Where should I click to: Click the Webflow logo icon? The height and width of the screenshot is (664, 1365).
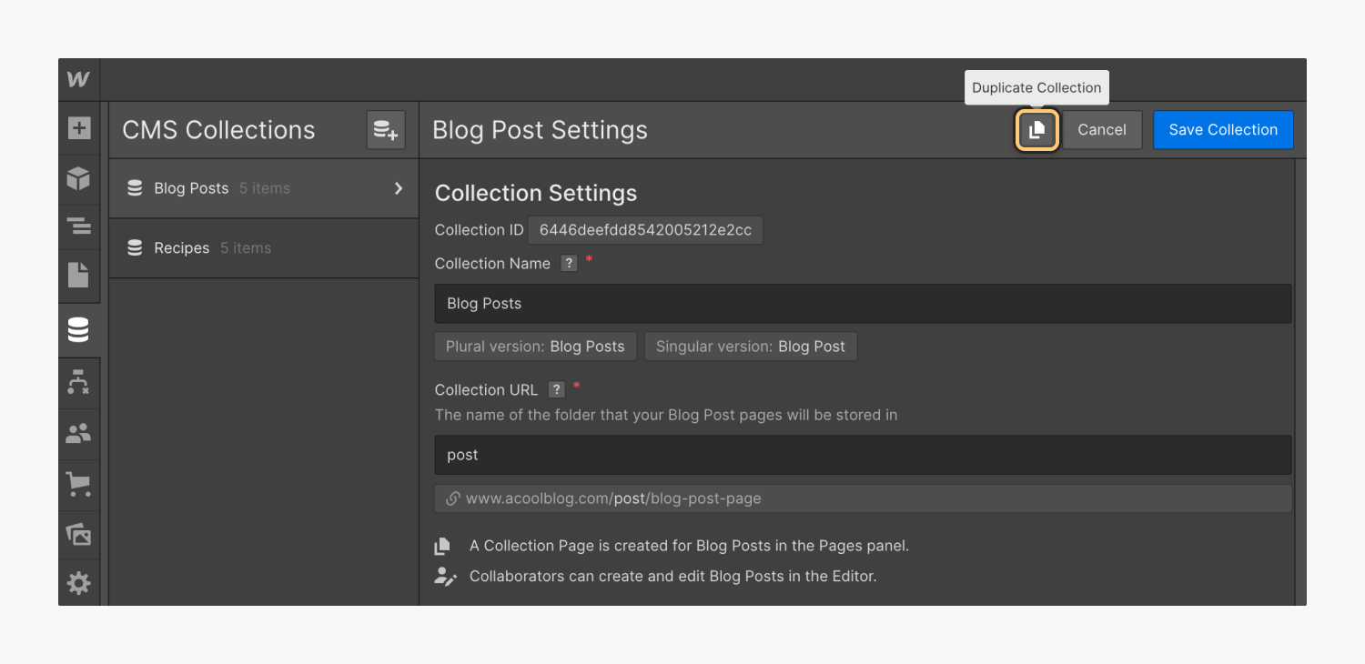[79, 79]
